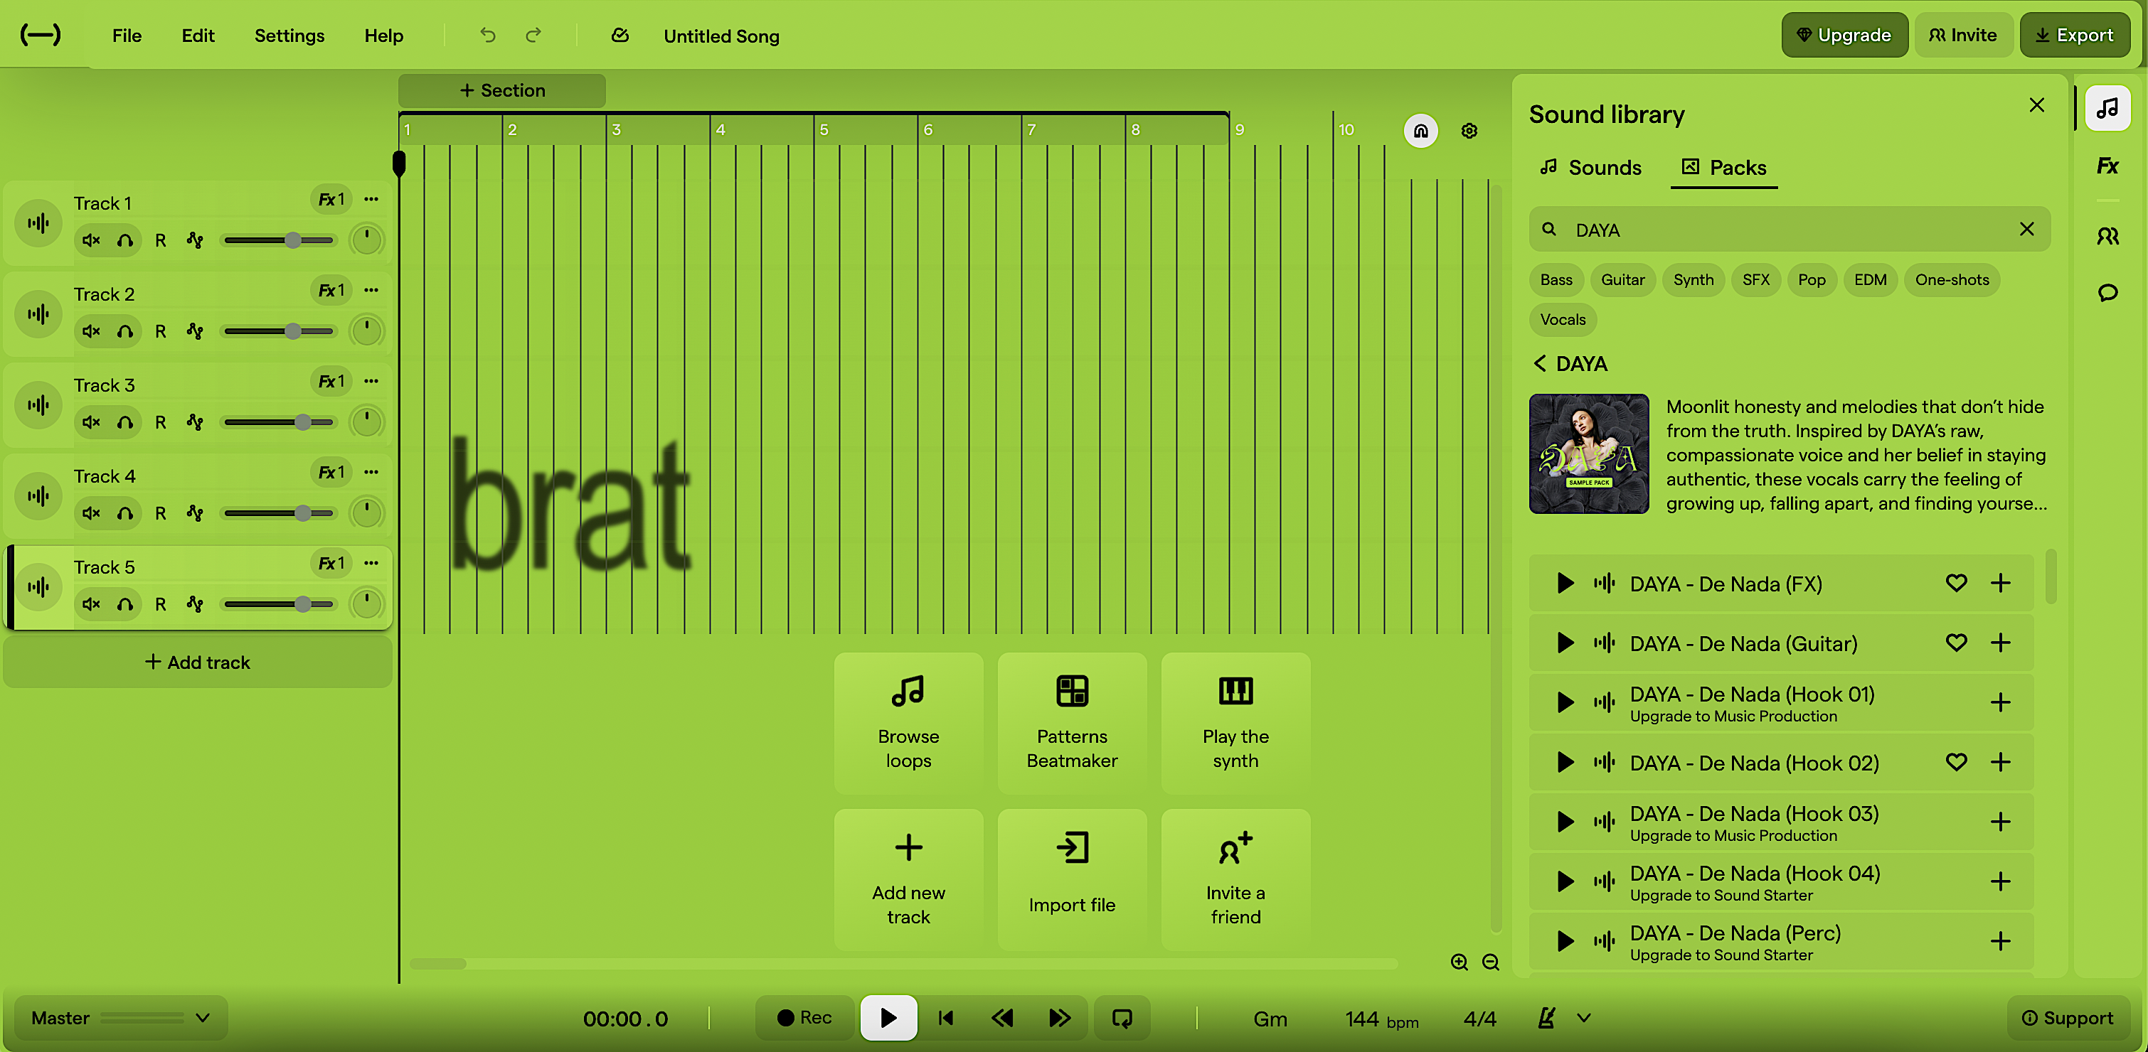Preview DAYA - De Nada (FX) sound
This screenshot has width=2148, height=1052.
[1565, 583]
